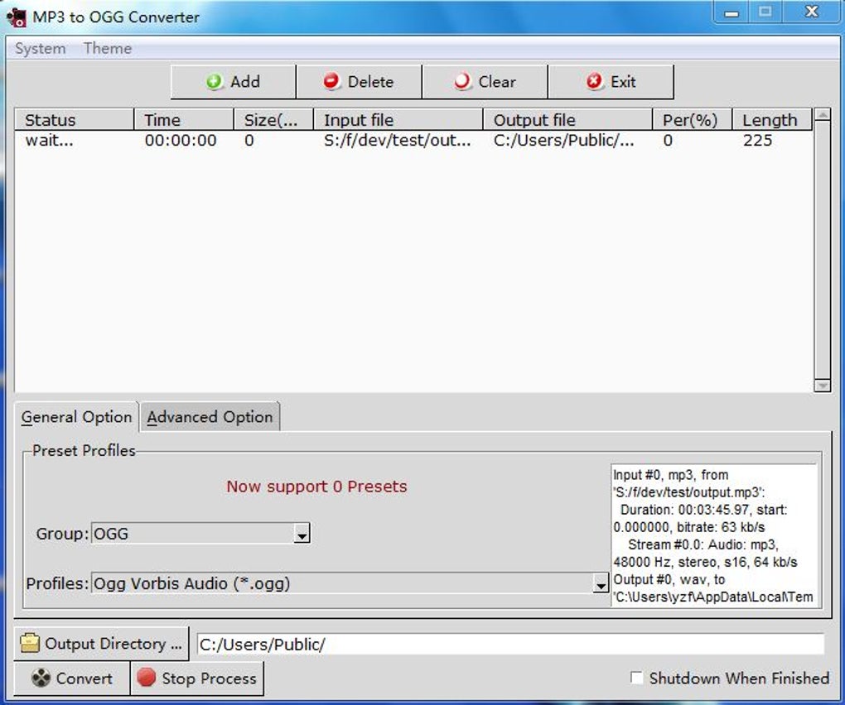The width and height of the screenshot is (845, 705).
Task: Click the Delete button
Action: [359, 82]
